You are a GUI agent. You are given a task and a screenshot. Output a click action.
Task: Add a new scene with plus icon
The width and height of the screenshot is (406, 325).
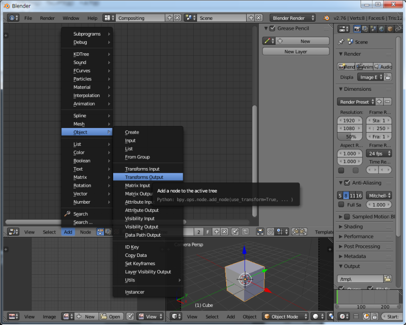[251, 18]
